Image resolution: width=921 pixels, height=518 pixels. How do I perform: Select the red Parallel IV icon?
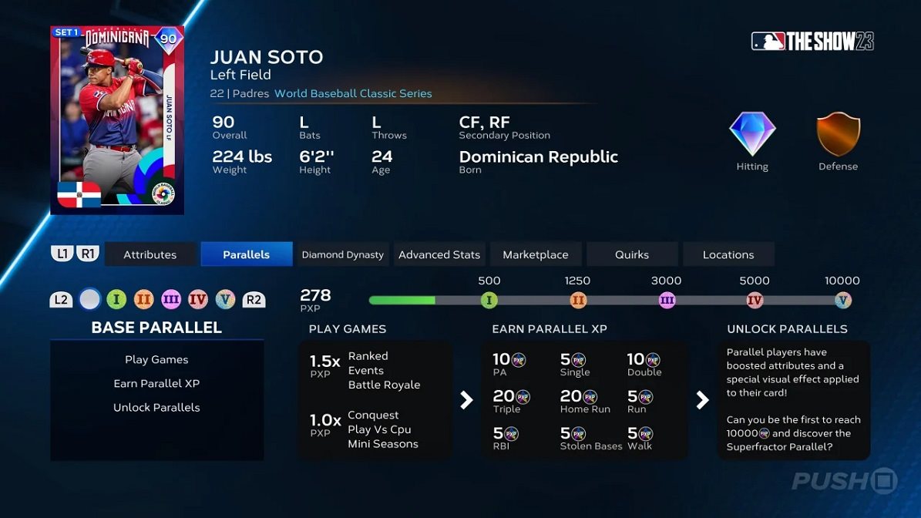pyautogui.click(x=198, y=300)
